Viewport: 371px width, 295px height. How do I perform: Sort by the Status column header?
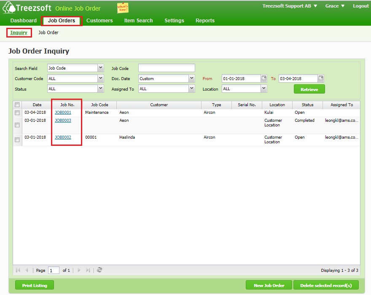(307, 105)
